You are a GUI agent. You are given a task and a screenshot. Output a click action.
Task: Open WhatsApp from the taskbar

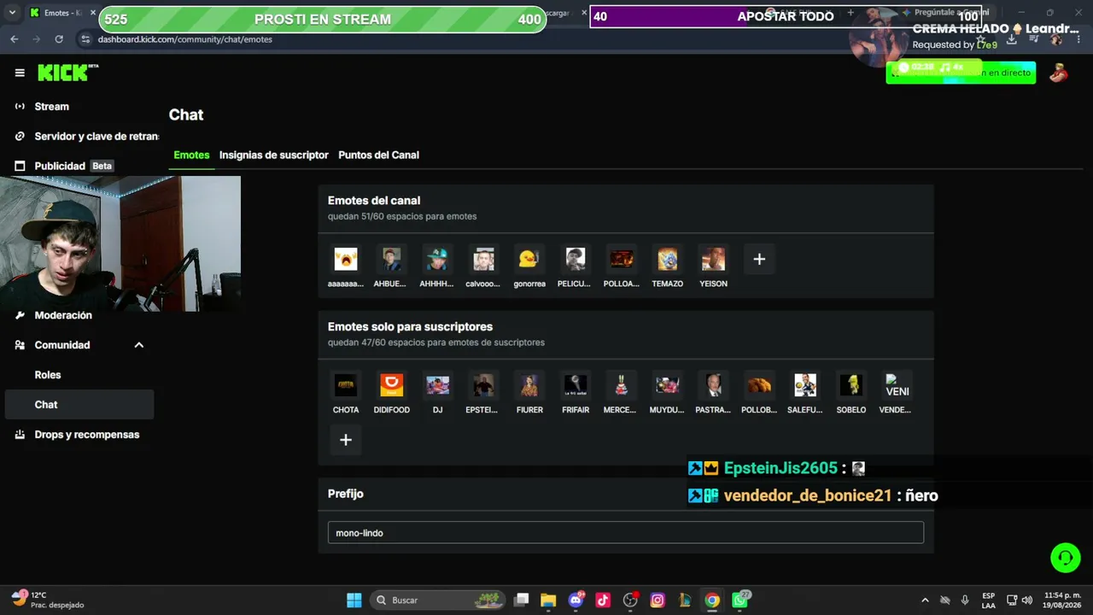[739, 600]
